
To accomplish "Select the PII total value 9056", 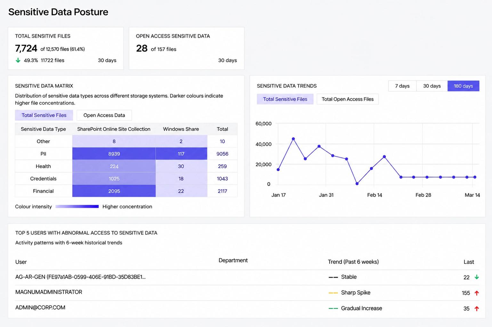I will 222,154.
